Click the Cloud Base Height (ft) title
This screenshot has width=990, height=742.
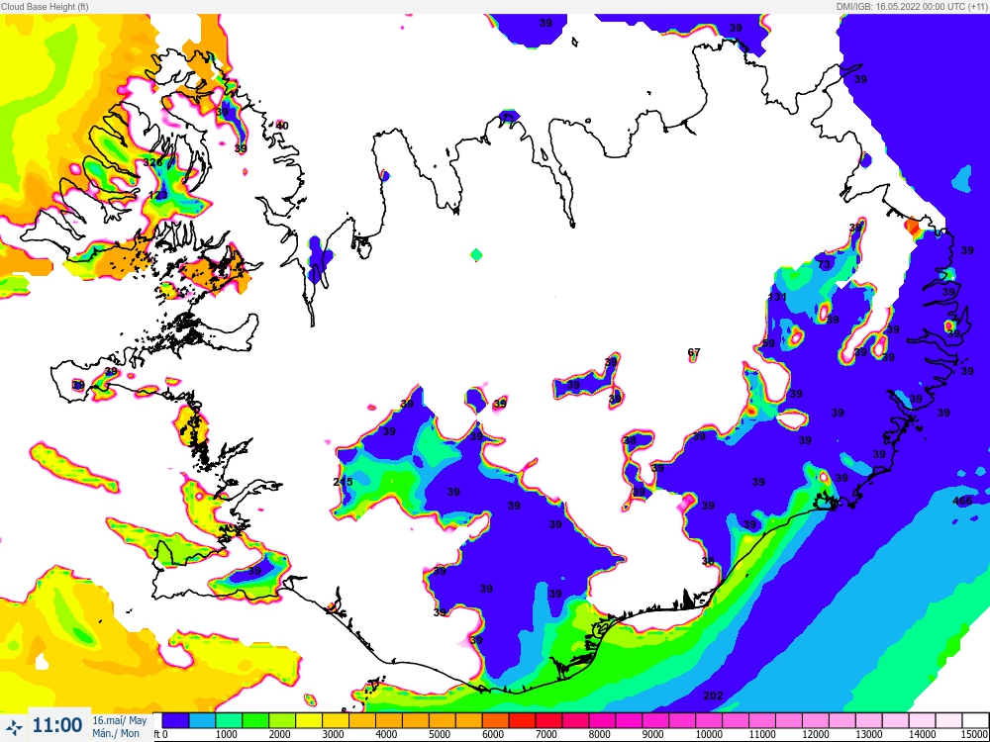[x=45, y=6]
